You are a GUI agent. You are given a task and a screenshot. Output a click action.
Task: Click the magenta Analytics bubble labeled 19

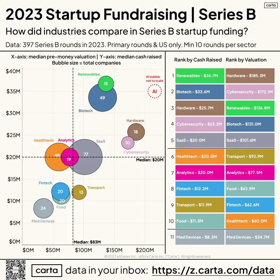click(70, 157)
